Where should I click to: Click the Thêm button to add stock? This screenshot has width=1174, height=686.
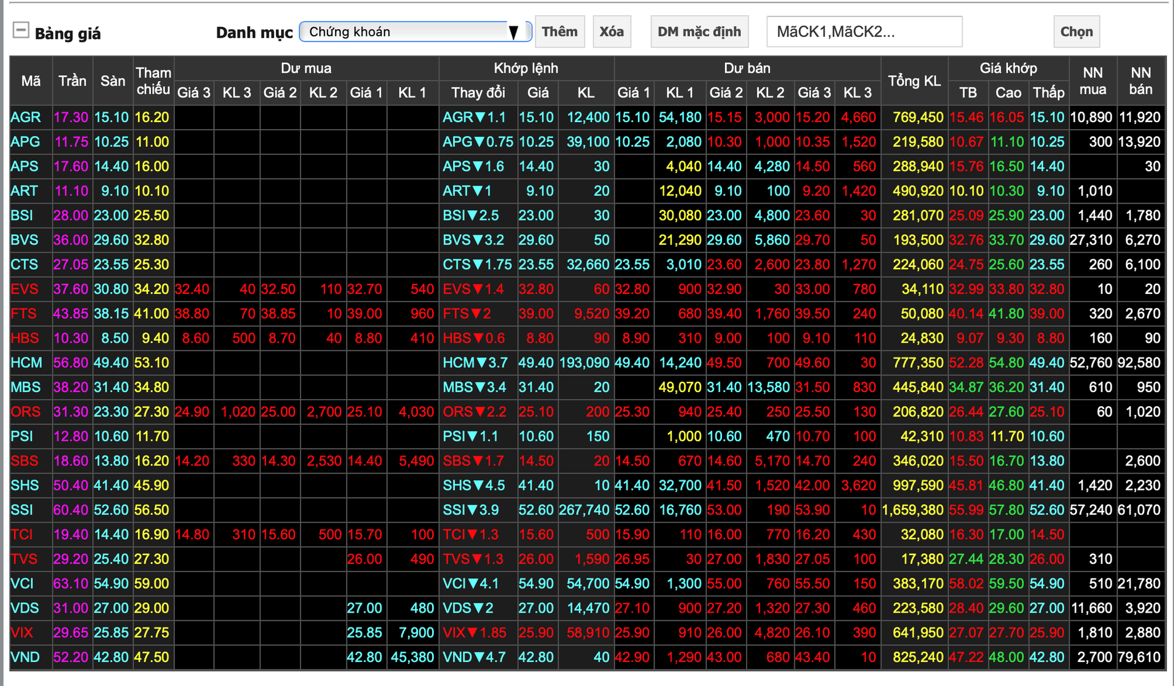tap(559, 31)
